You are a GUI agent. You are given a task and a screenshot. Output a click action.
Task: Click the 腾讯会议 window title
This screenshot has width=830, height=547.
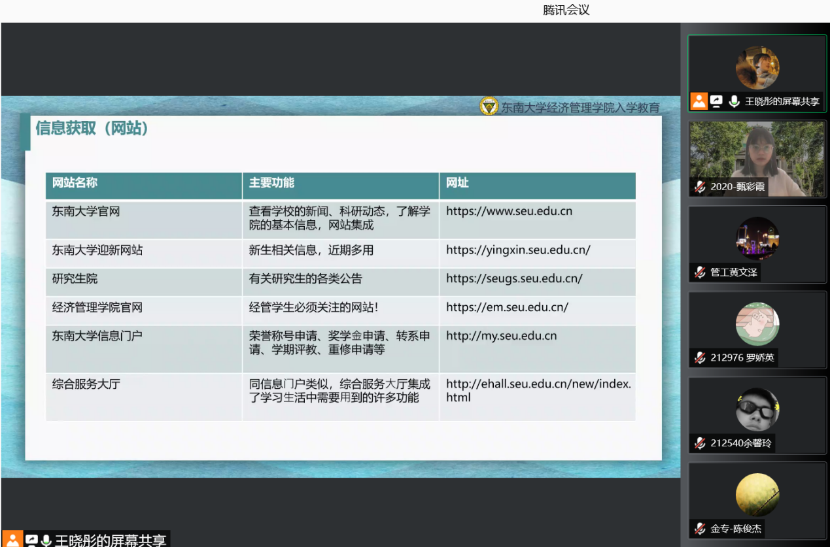click(566, 10)
